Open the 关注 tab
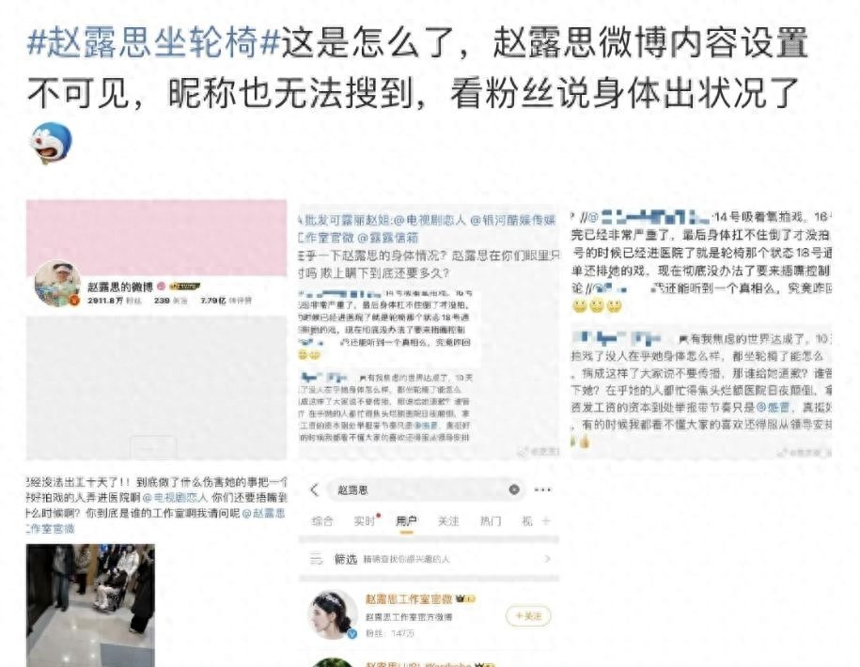 click(448, 520)
